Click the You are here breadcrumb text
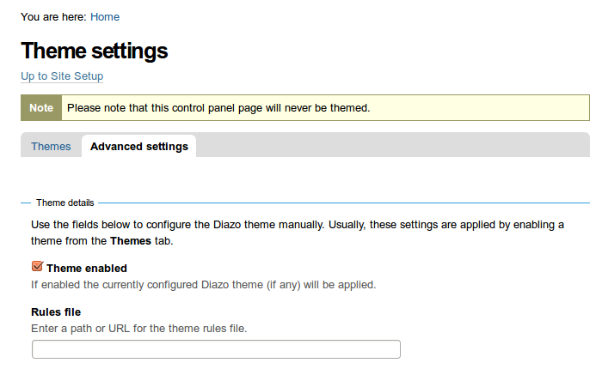Viewport: 602px width, 369px height. pyautogui.click(x=53, y=17)
